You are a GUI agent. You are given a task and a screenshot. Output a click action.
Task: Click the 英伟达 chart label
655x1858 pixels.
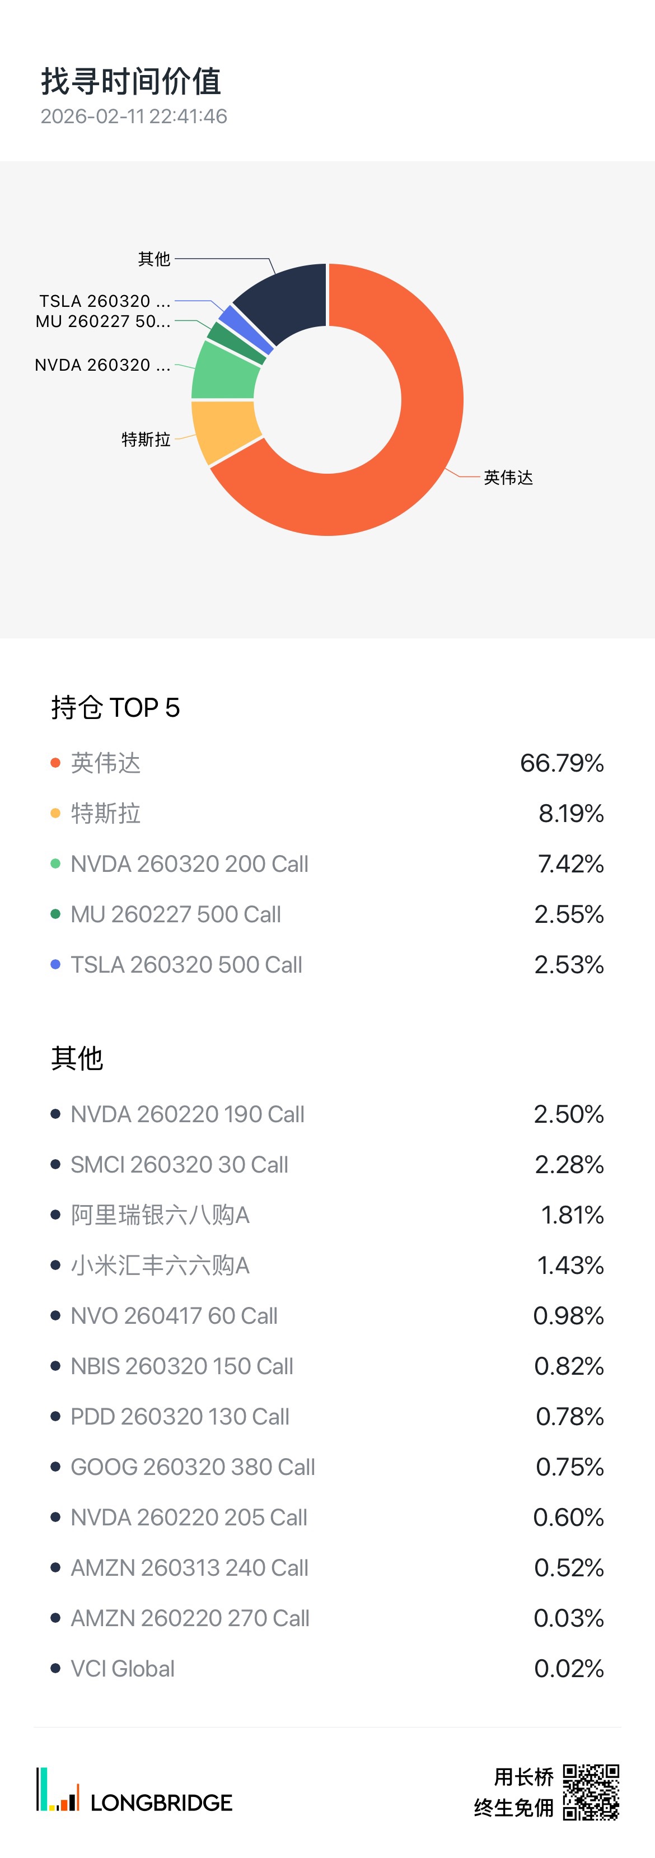tap(508, 478)
